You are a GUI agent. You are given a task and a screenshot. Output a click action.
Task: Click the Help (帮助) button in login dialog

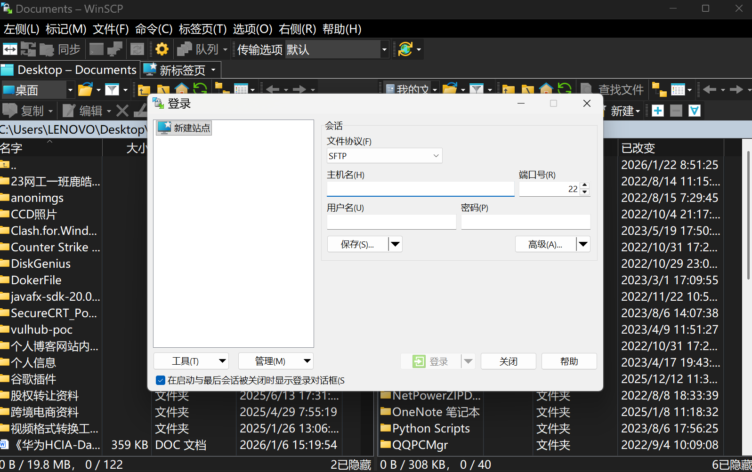(x=569, y=361)
